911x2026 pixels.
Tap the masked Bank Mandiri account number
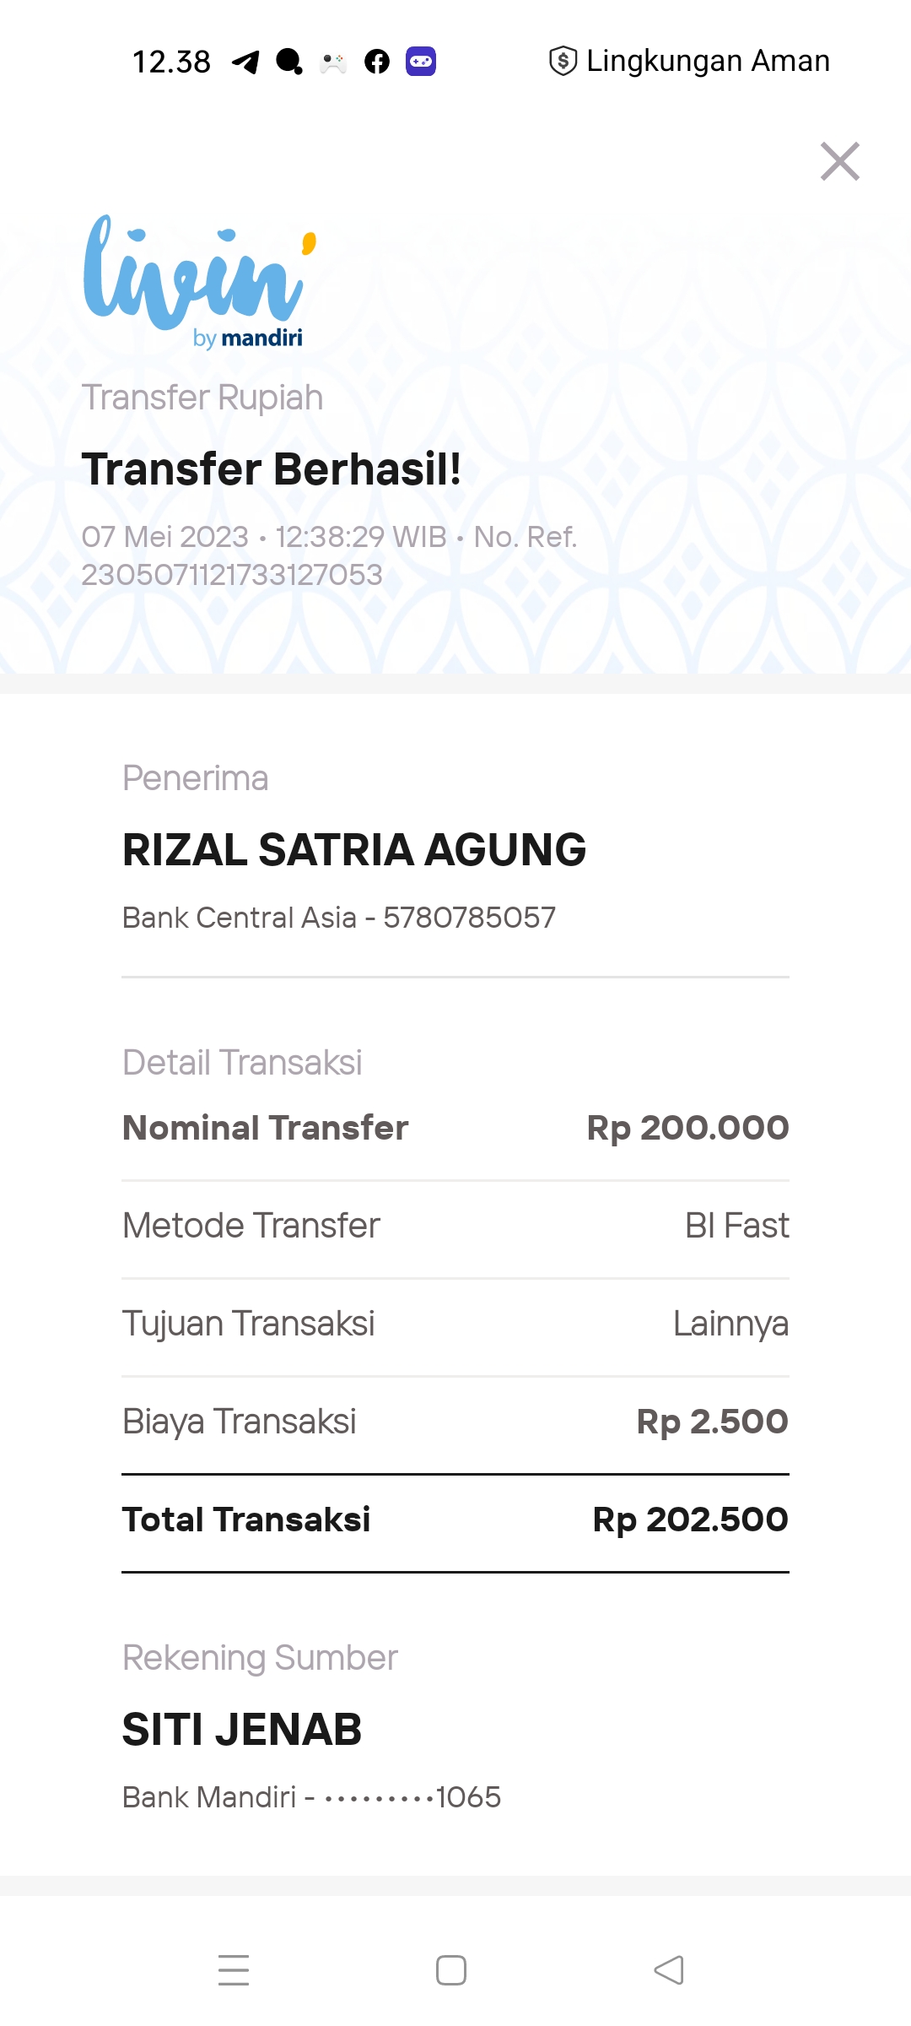(x=412, y=1797)
